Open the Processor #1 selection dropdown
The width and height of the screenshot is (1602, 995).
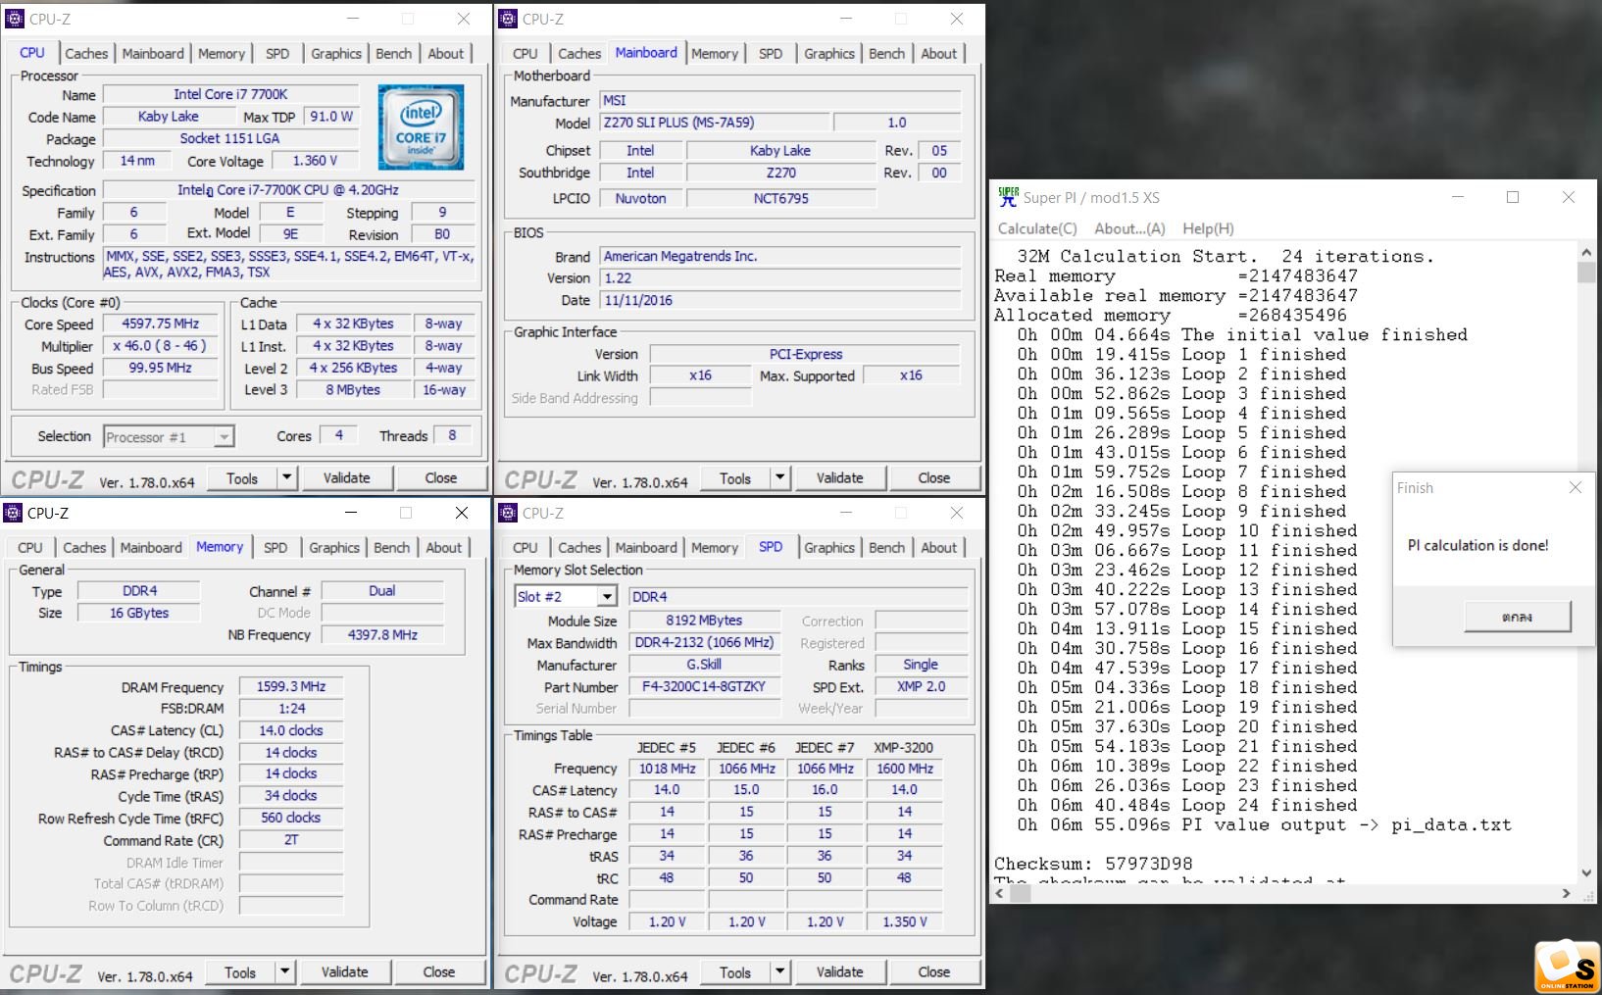tap(225, 437)
